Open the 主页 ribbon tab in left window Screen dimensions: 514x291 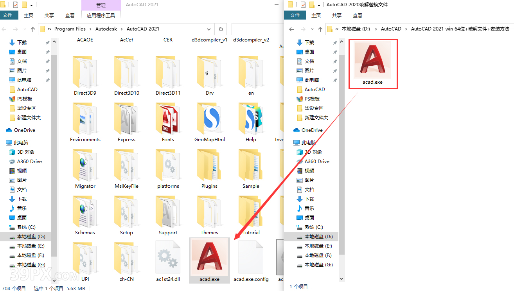(29, 16)
